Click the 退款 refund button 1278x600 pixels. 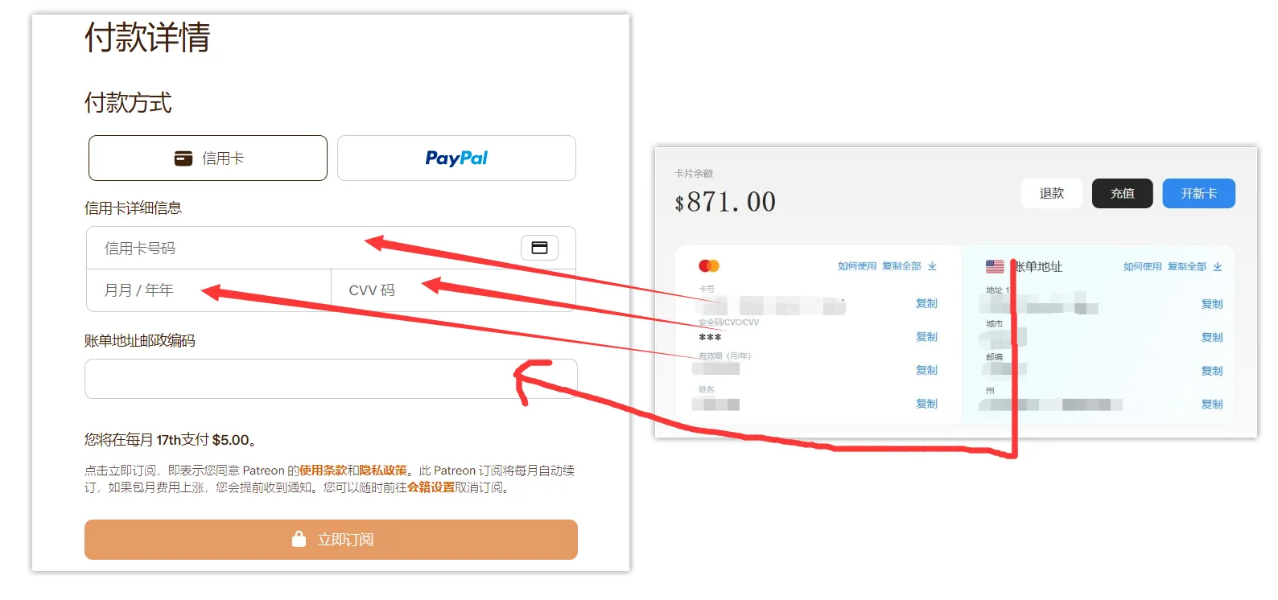(x=1051, y=194)
